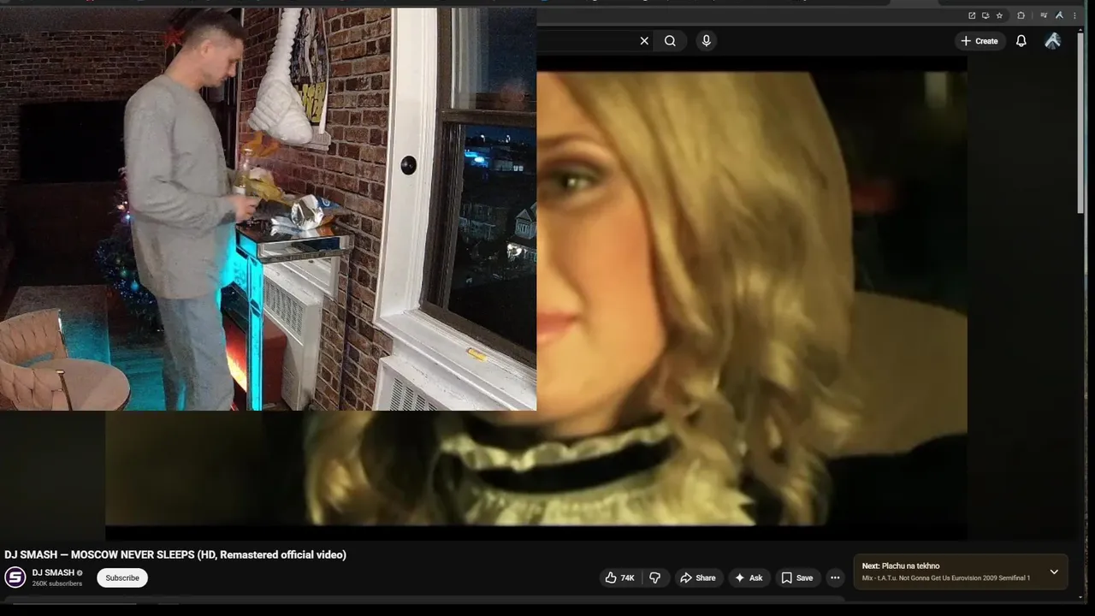The image size is (1095, 616).
Task: Open the browser extensions puzzle icon
Action: tap(1021, 15)
